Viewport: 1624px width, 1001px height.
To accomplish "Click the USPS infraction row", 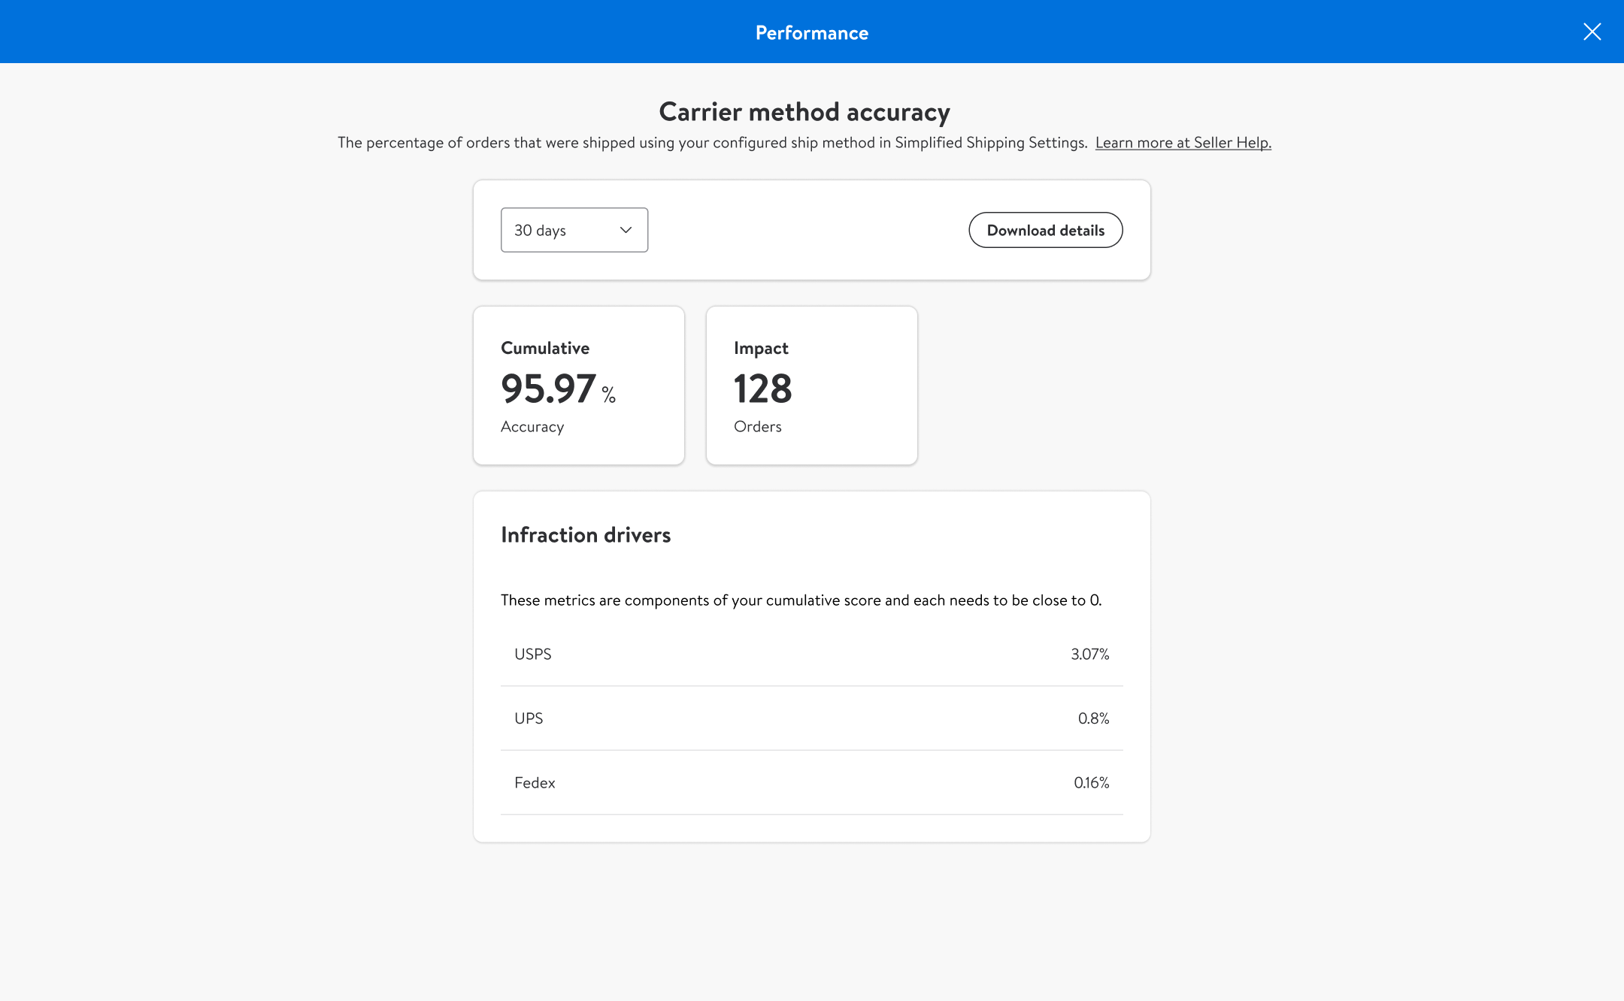I will [811, 654].
